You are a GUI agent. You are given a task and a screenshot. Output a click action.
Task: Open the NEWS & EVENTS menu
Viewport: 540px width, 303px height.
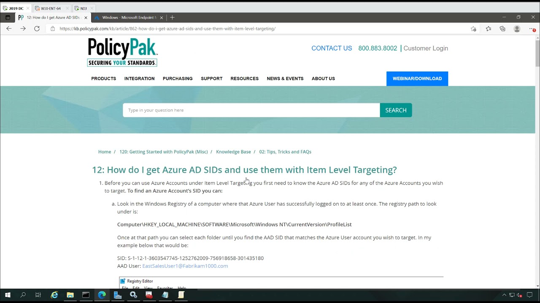click(285, 79)
